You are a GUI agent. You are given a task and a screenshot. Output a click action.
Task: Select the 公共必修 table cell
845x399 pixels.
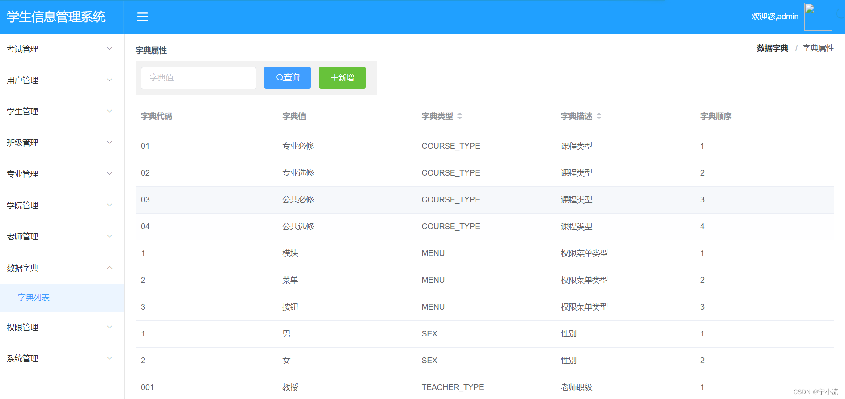(x=298, y=200)
